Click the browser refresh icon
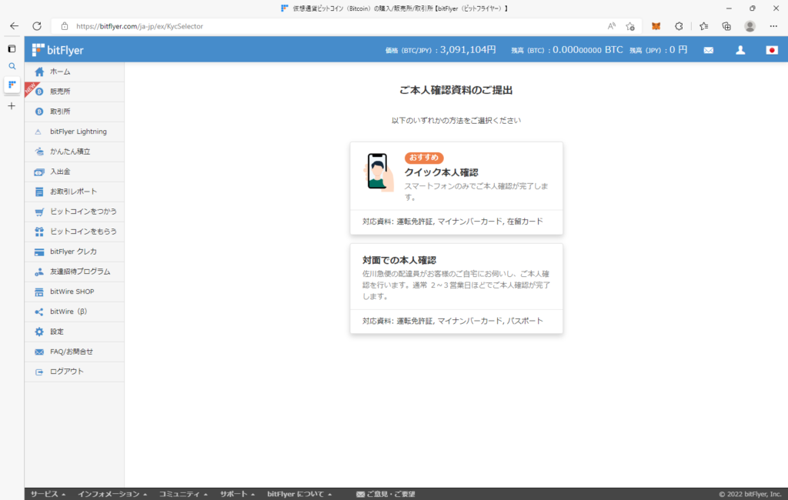 click(x=36, y=26)
